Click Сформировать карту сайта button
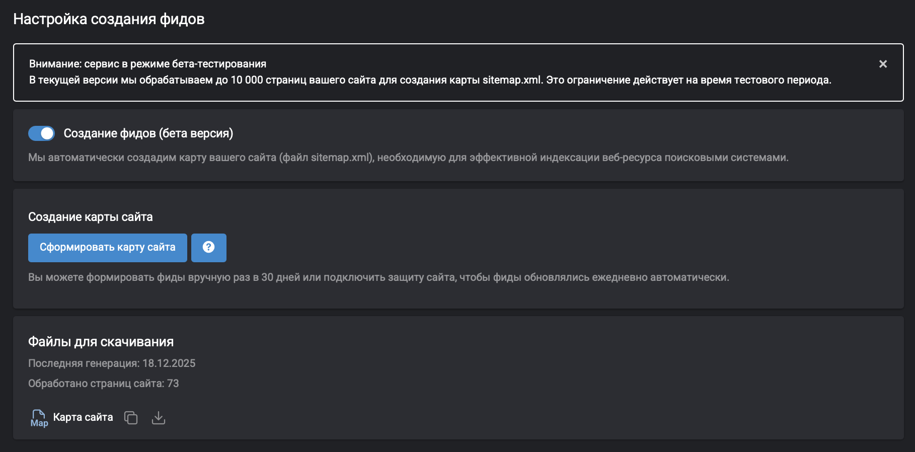This screenshot has height=452, width=915. pyautogui.click(x=107, y=248)
